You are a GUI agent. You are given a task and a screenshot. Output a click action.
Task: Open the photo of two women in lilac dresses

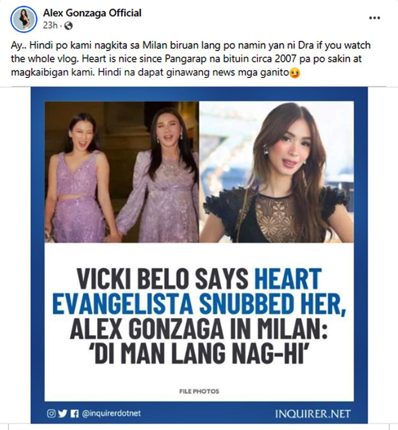pos(122,172)
